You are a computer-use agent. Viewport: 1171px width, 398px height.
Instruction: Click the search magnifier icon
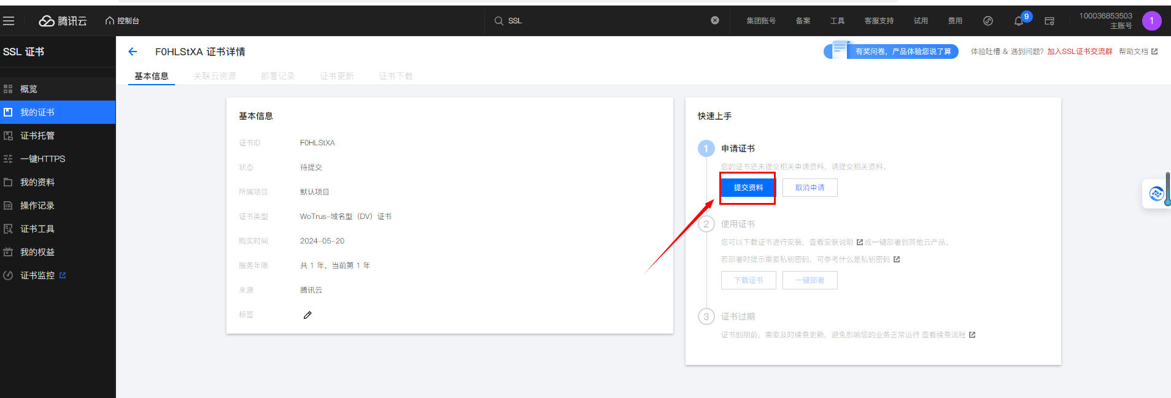tap(499, 21)
